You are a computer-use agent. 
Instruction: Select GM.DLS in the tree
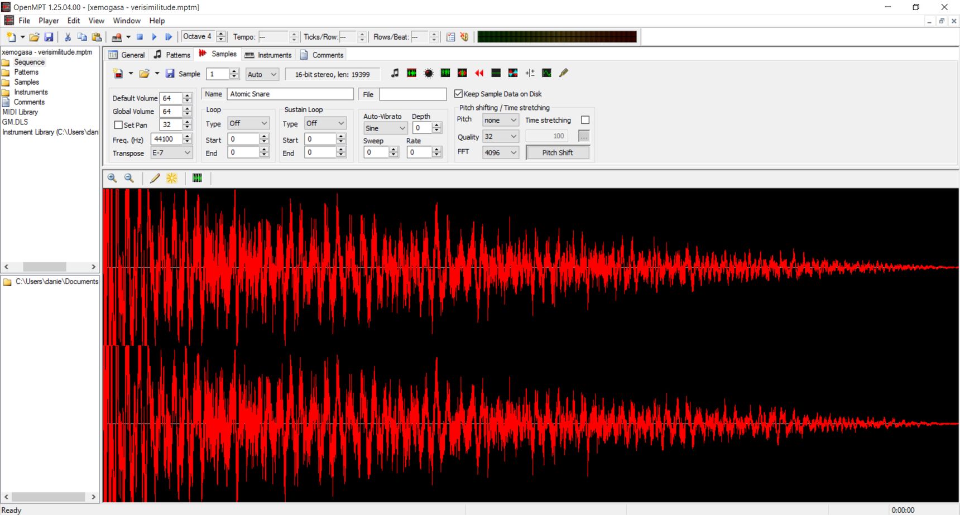click(x=15, y=122)
